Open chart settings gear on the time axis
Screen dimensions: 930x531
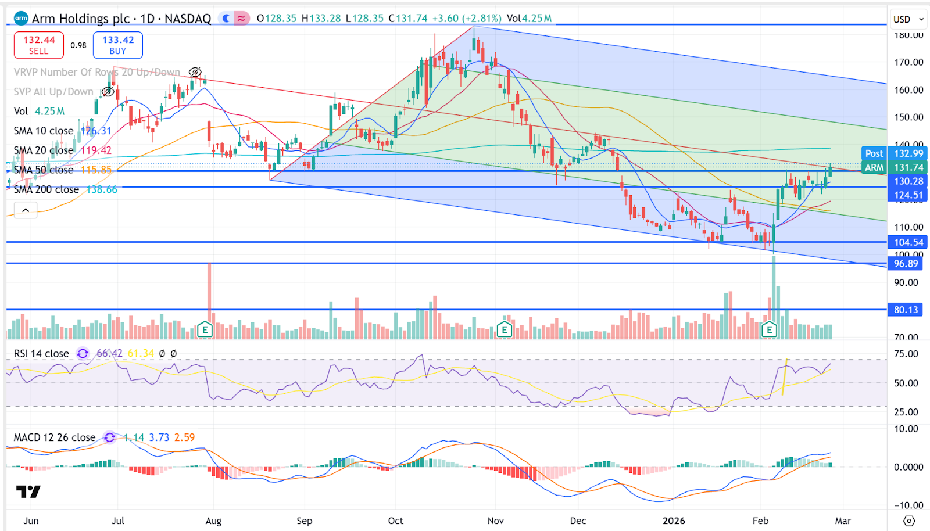coord(909,521)
